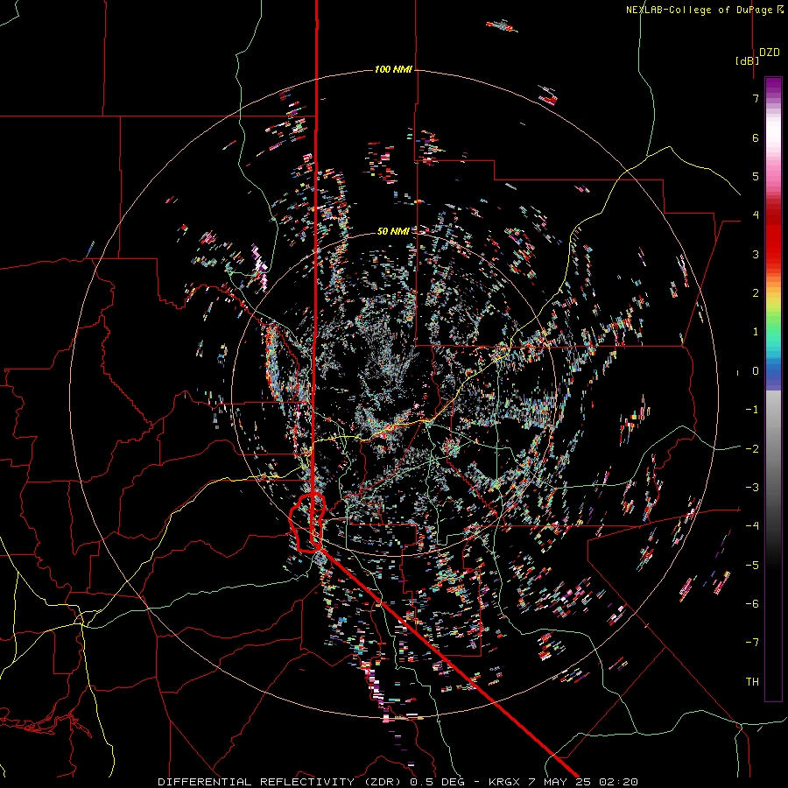This screenshot has width=788, height=788.
Task: Click the 0 value on color scale
Action: (x=756, y=371)
